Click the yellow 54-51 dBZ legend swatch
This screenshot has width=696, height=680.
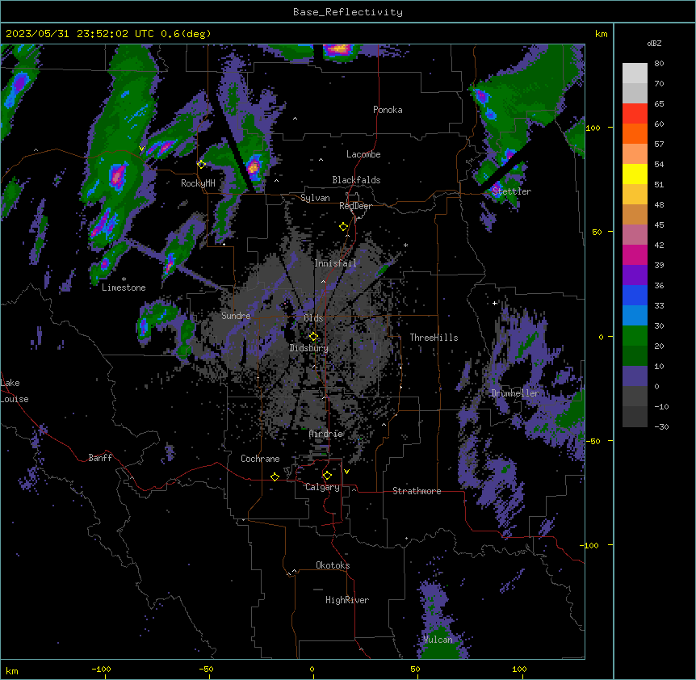click(635, 174)
